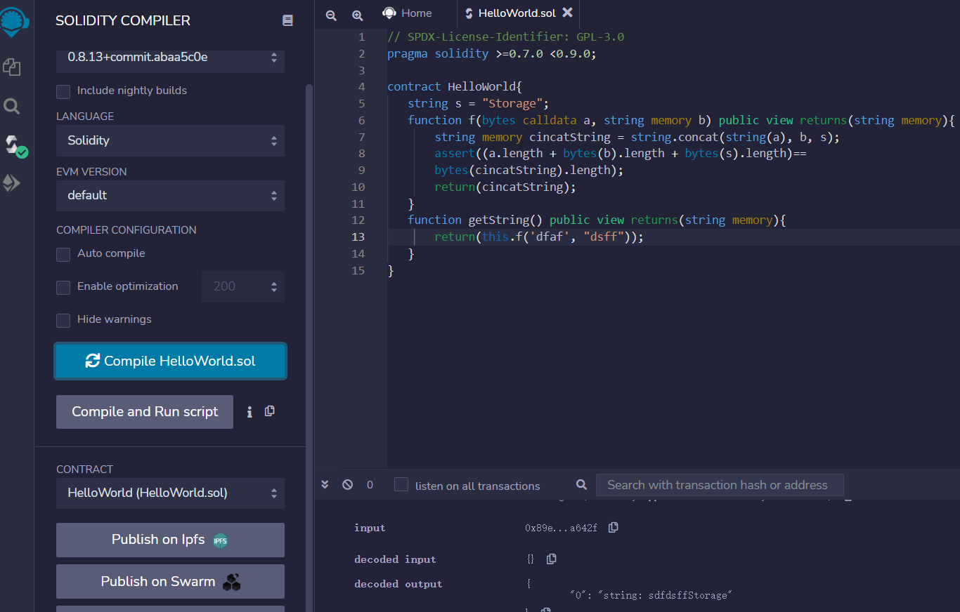The width and height of the screenshot is (960, 612).
Task: Click the pending transactions counter 0
Action: 370,485
